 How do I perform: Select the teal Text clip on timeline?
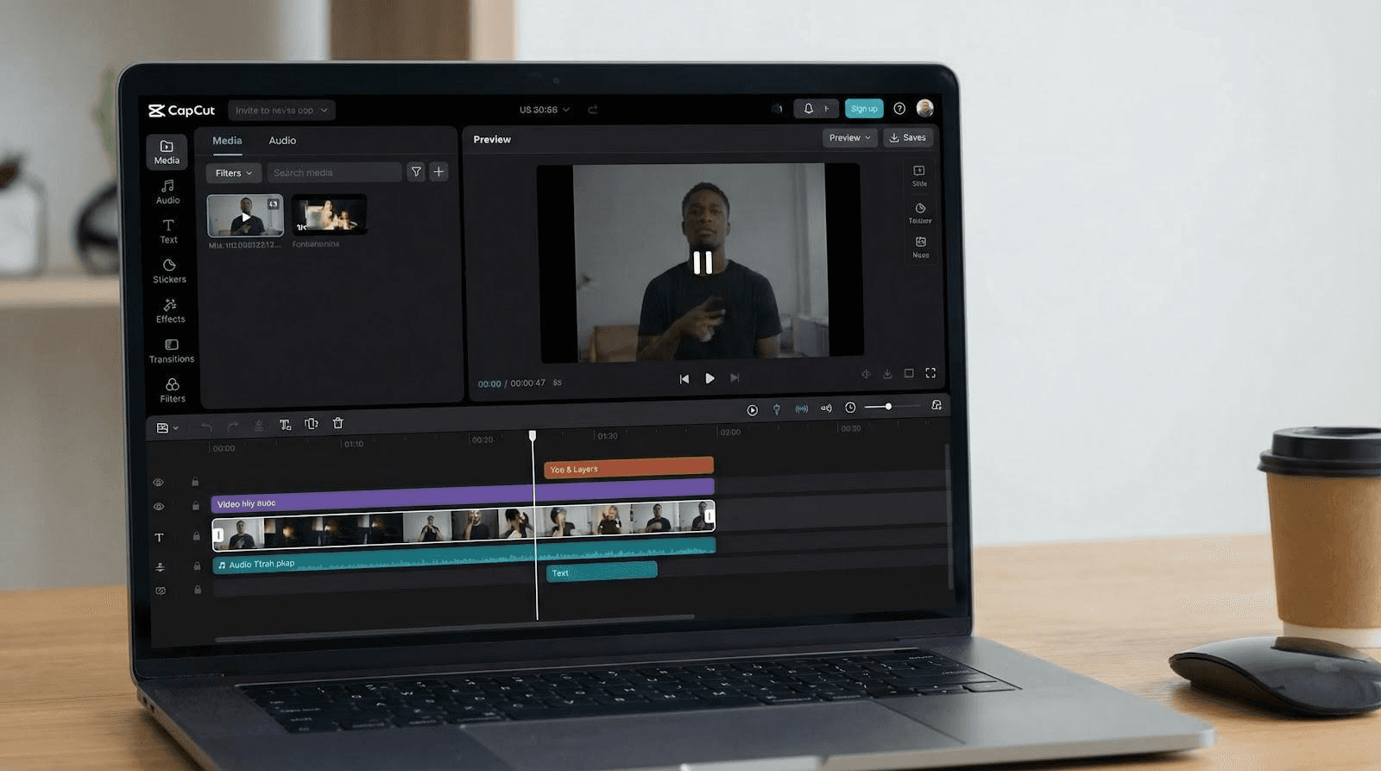pos(602,571)
